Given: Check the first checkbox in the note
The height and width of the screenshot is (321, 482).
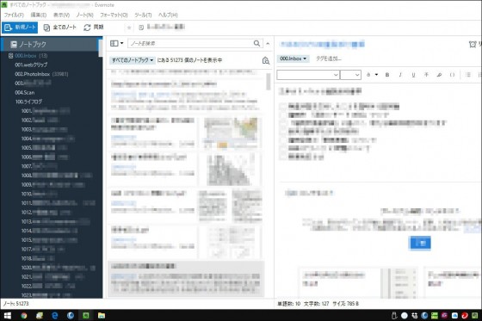Looking at the screenshot, I should [282, 107].
